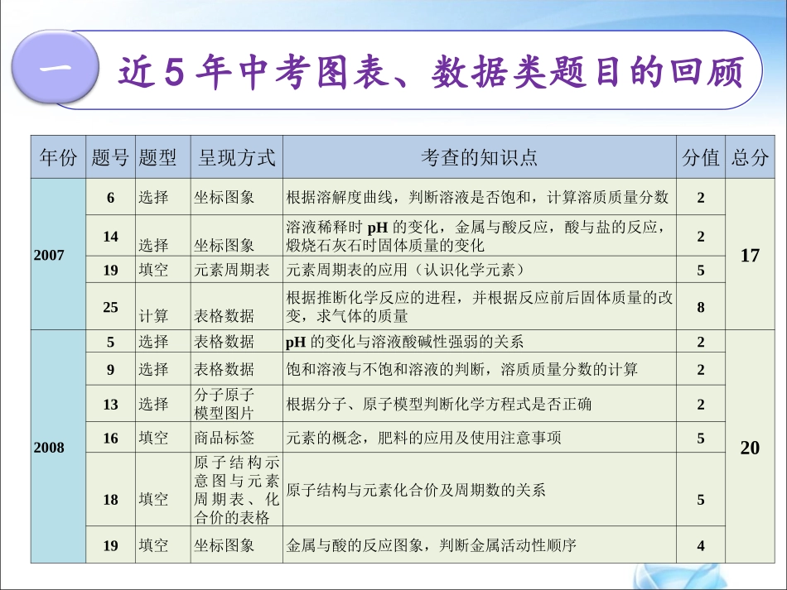Select question number '5' in 2008
Screen dimensions: 787x590
[x=110, y=342]
